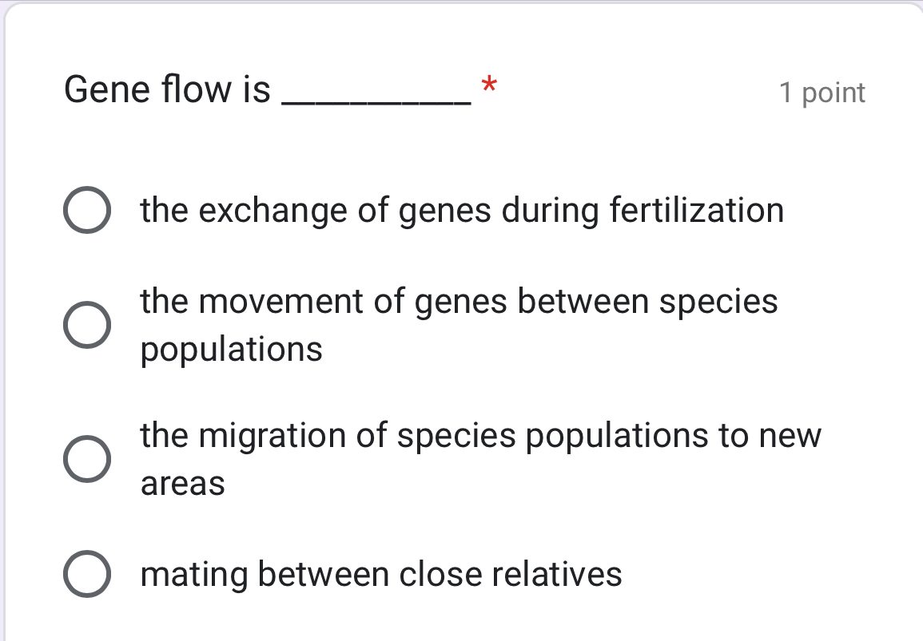Click the radio circle beside the third option

click(87, 458)
